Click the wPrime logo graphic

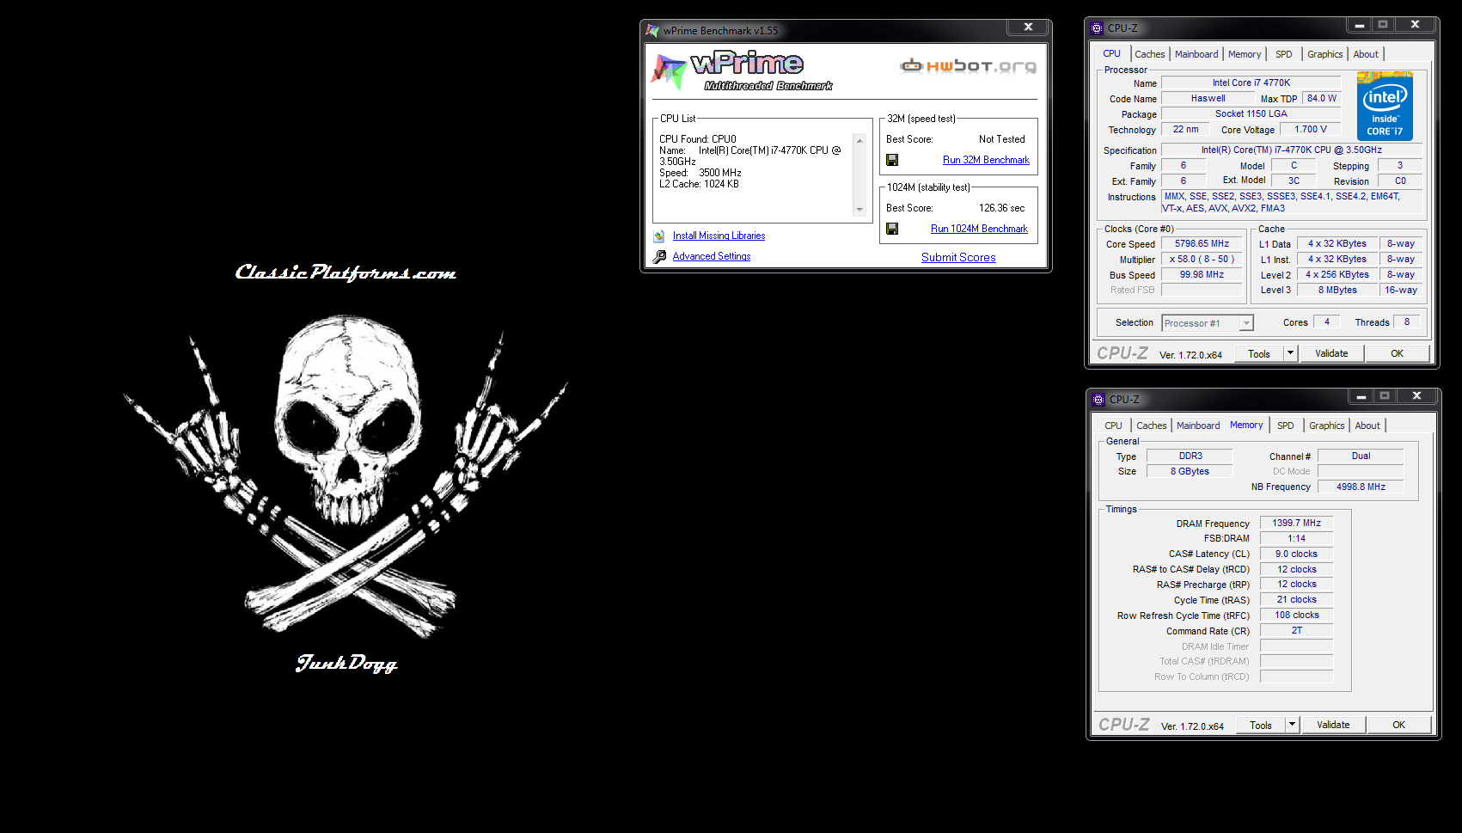(x=741, y=70)
